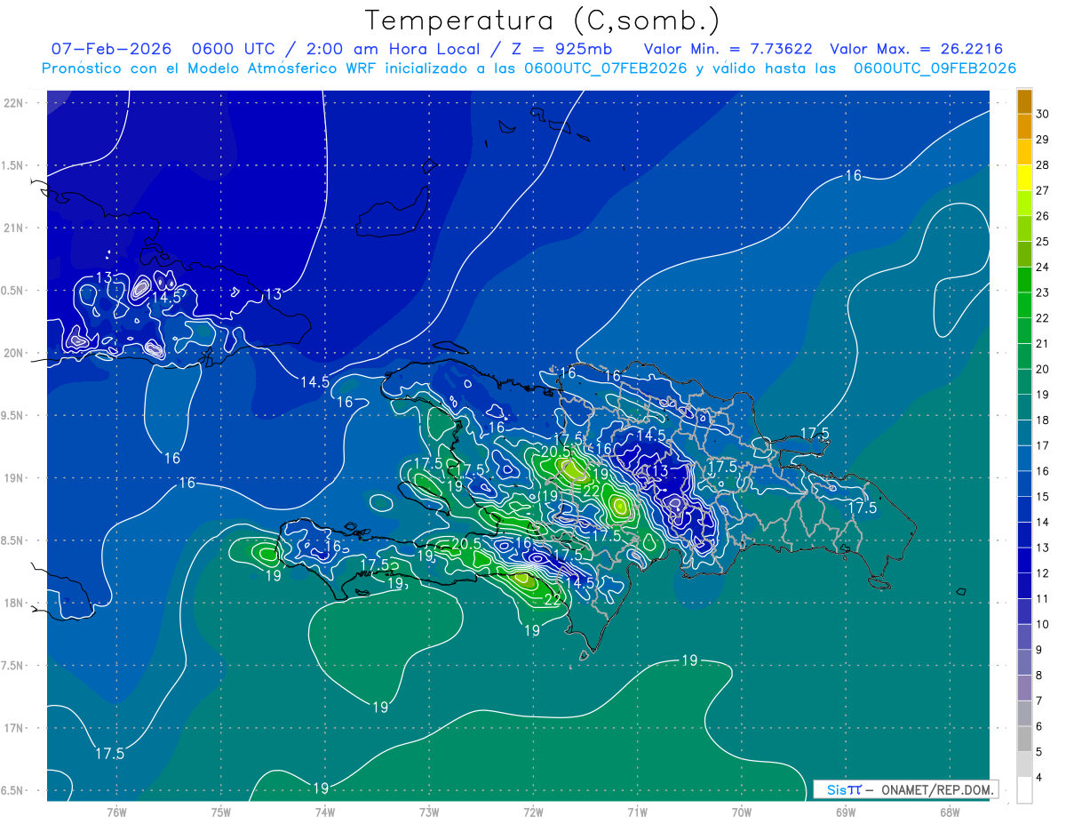Click the "19" contour label on the bottom isoline above 74W
The width and height of the screenshot is (1066, 824).
322,788
